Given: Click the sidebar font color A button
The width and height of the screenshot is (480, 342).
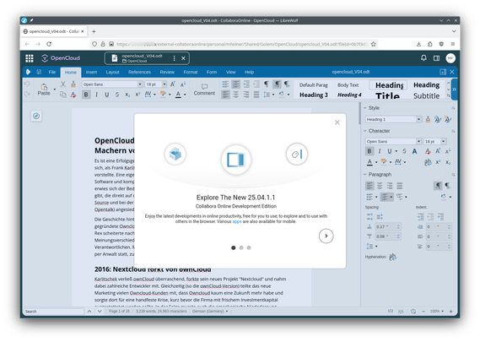Looking at the screenshot, I should [x=369, y=162].
